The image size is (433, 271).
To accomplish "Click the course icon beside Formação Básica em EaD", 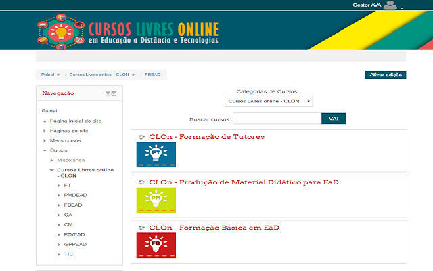I will point(141,228).
